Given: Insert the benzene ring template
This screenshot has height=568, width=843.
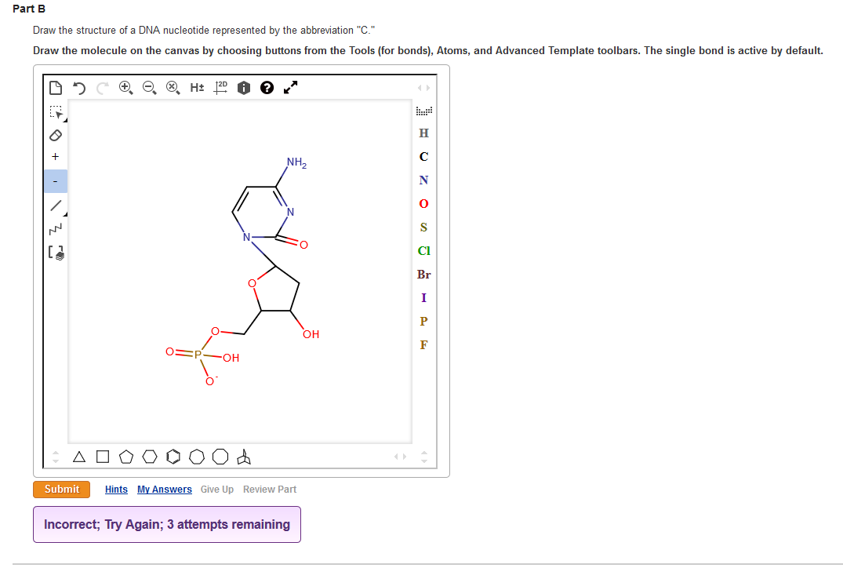Looking at the screenshot, I should point(173,457).
